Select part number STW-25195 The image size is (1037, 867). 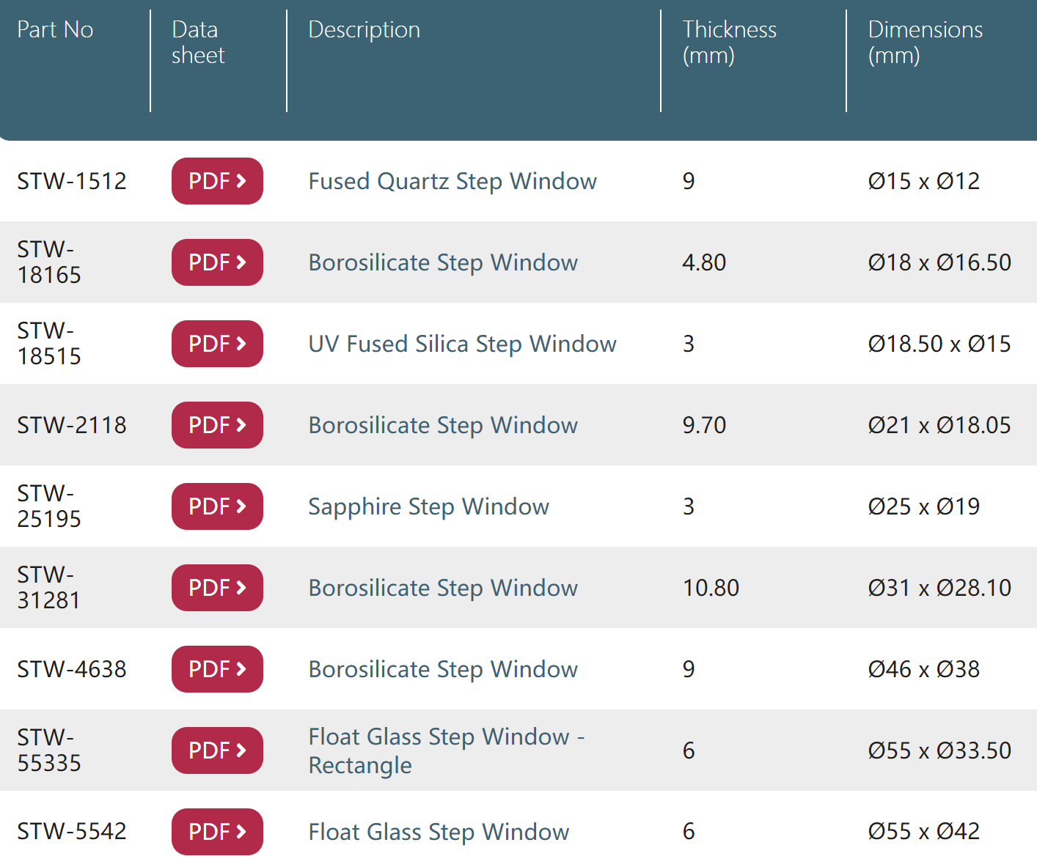(x=49, y=506)
